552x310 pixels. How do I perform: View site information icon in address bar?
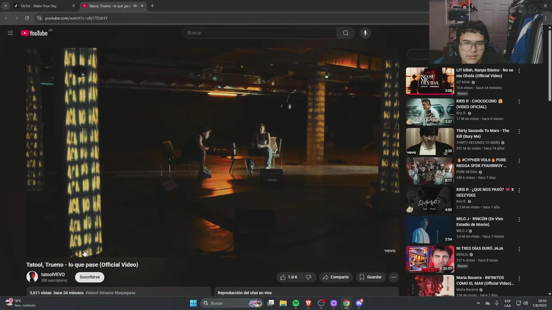[x=39, y=18]
